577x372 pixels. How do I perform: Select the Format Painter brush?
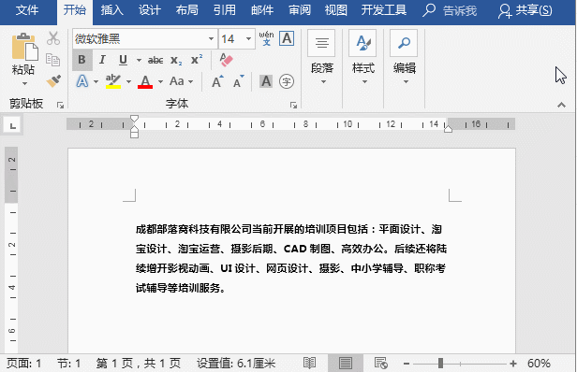(53, 81)
